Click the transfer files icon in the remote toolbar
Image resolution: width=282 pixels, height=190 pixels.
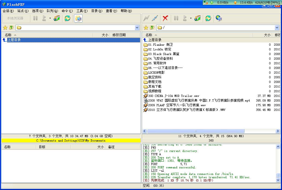198,18
